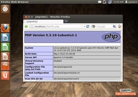
Task: Open the mail indicator in the top panel
Action: pos(100,2)
